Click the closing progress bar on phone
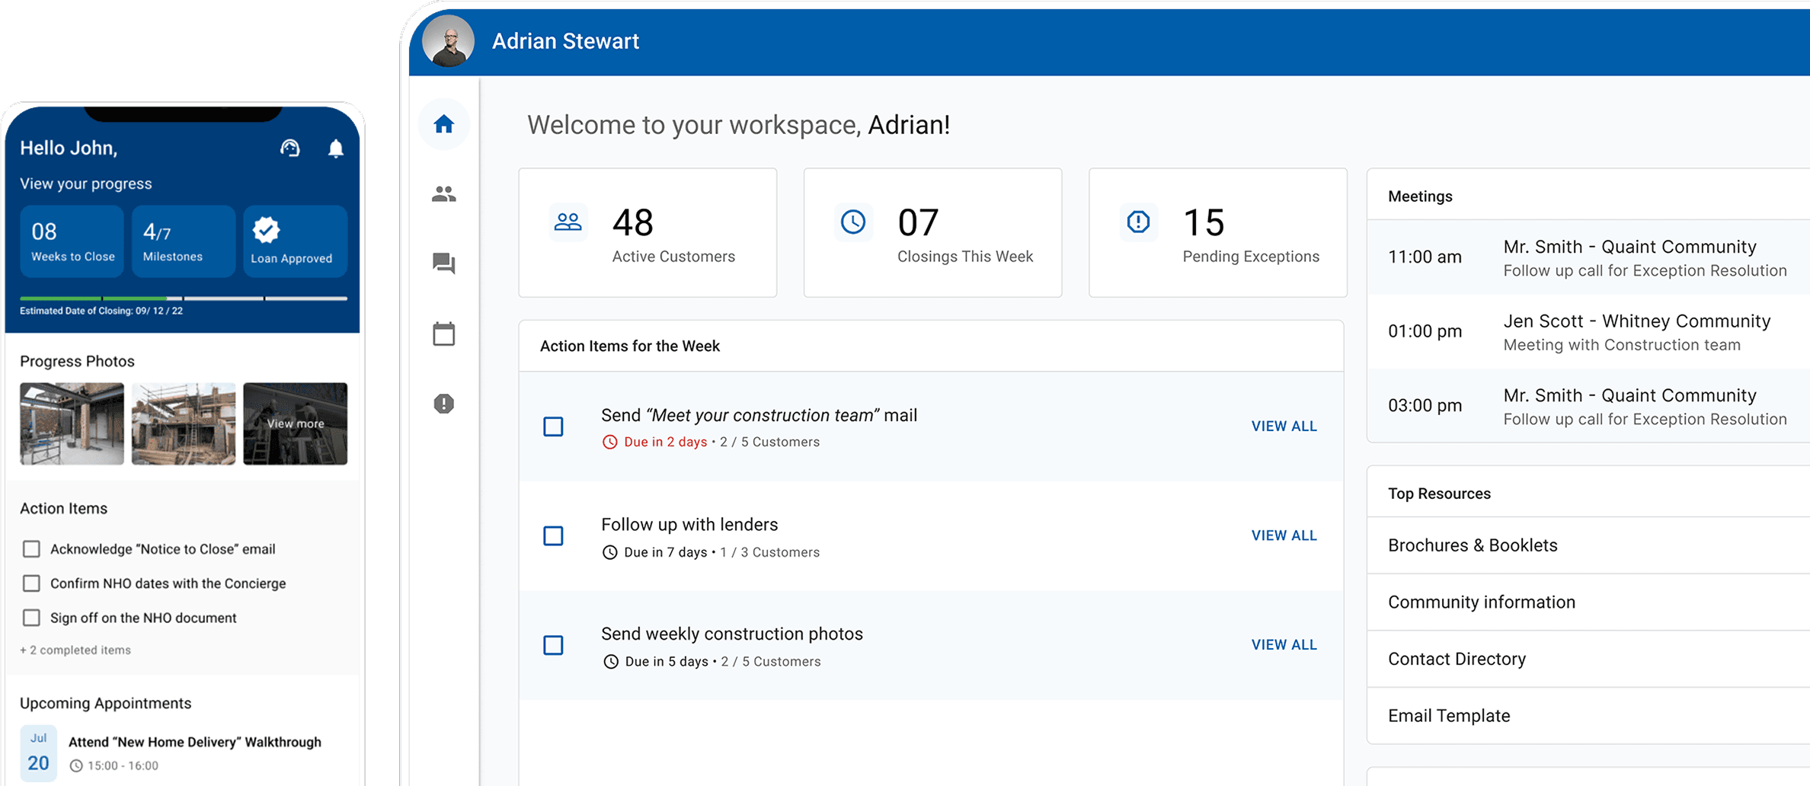 tap(184, 298)
